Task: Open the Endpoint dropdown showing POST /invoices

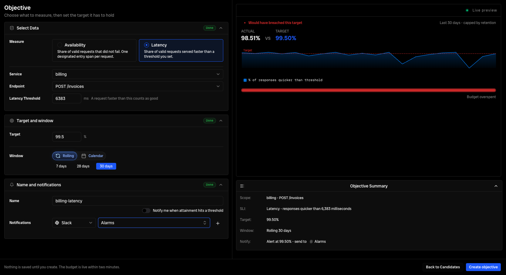Action: [138, 86]
